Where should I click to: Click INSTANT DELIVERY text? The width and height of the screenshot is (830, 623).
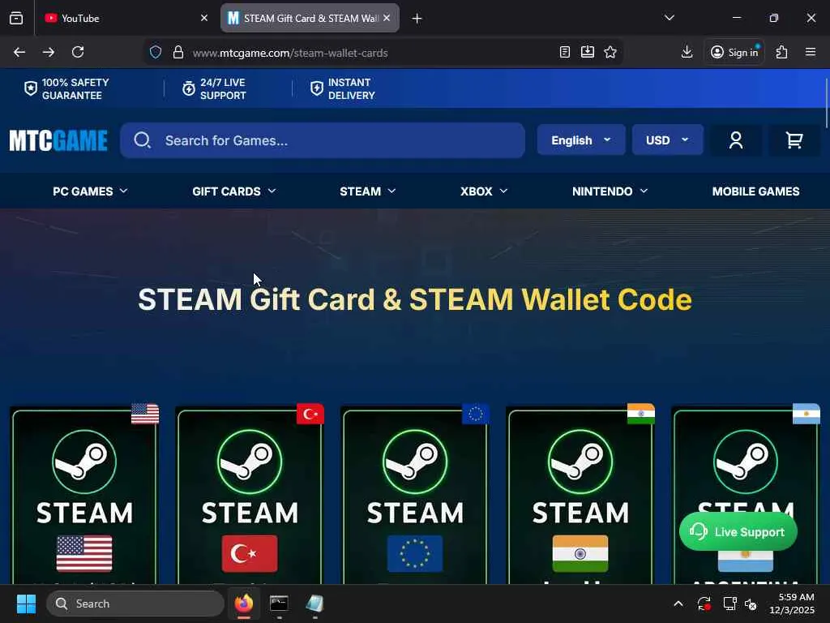pos(352,89)
